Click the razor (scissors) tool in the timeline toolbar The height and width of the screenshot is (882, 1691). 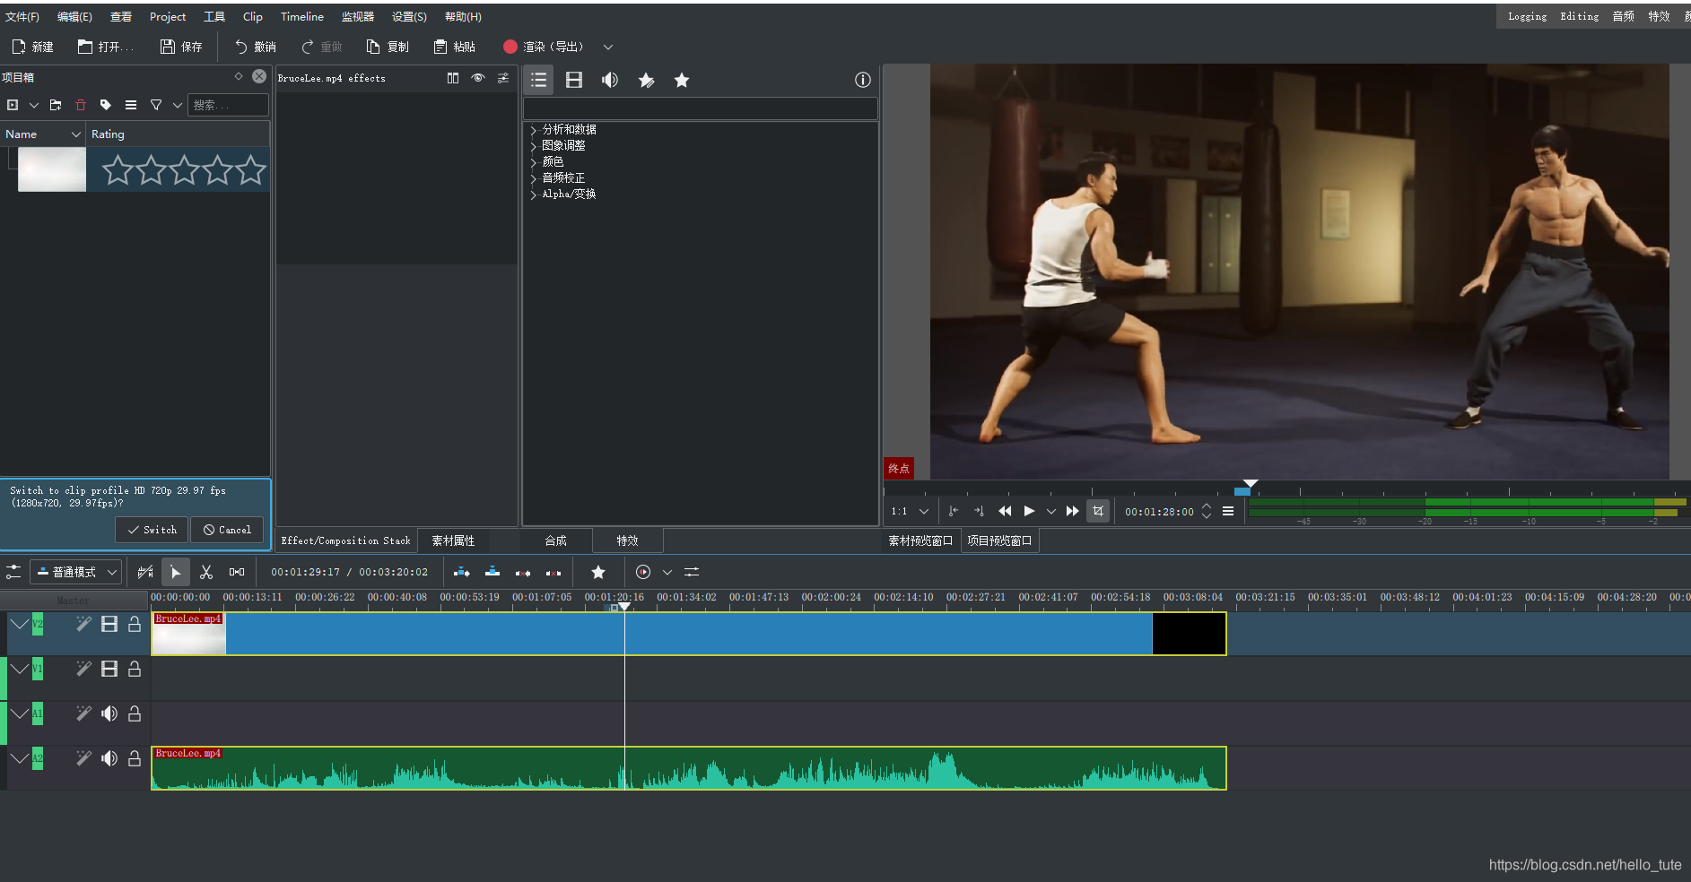pyautogui.click(x=206, y=572)
